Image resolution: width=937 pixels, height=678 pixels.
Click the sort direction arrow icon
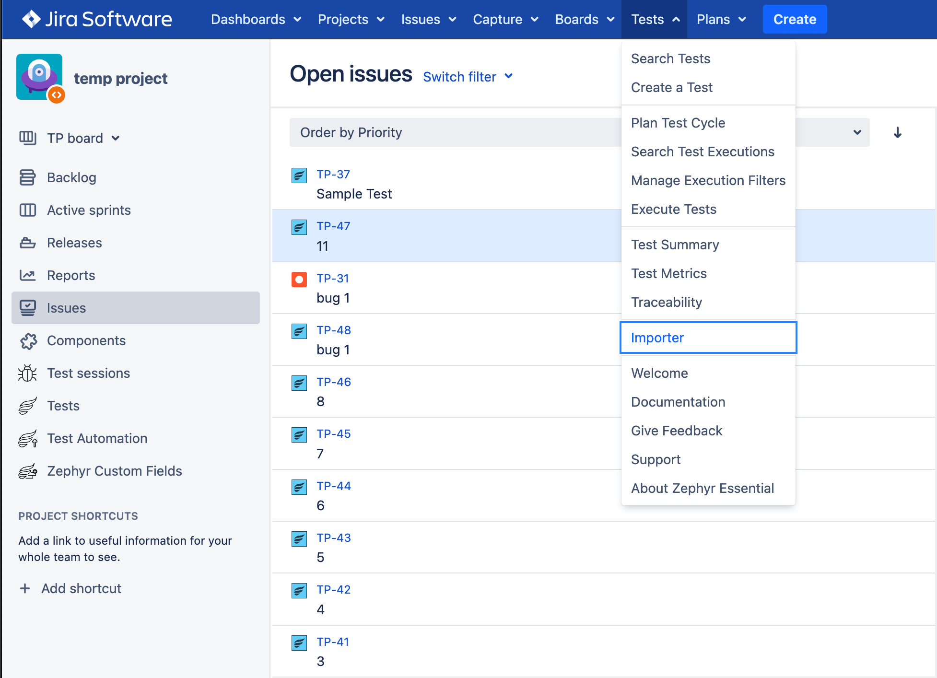897,133
